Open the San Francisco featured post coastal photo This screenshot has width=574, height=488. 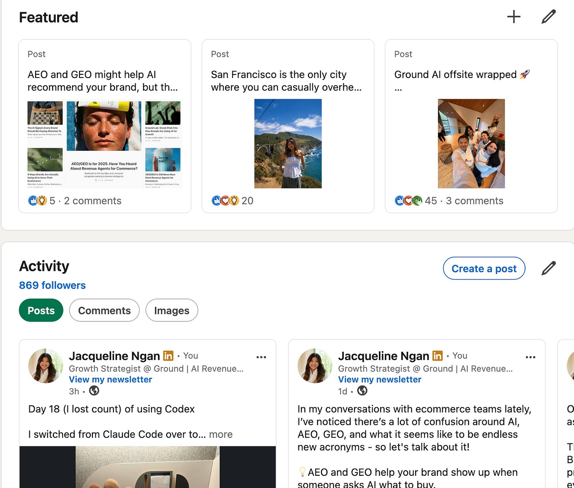288,143
